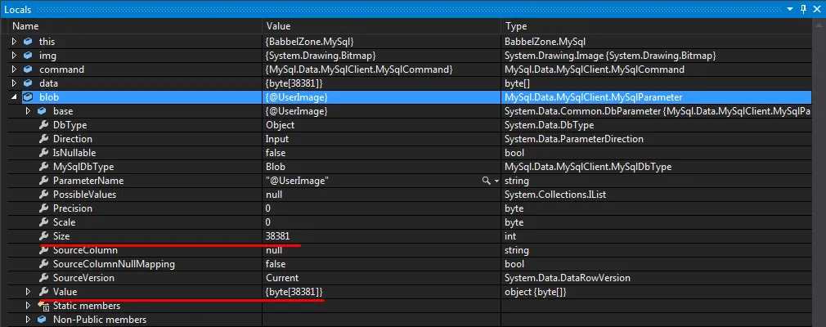826x327 pixels.
Task: Select the IsNullable value false
Action: (x=276, y=153)
